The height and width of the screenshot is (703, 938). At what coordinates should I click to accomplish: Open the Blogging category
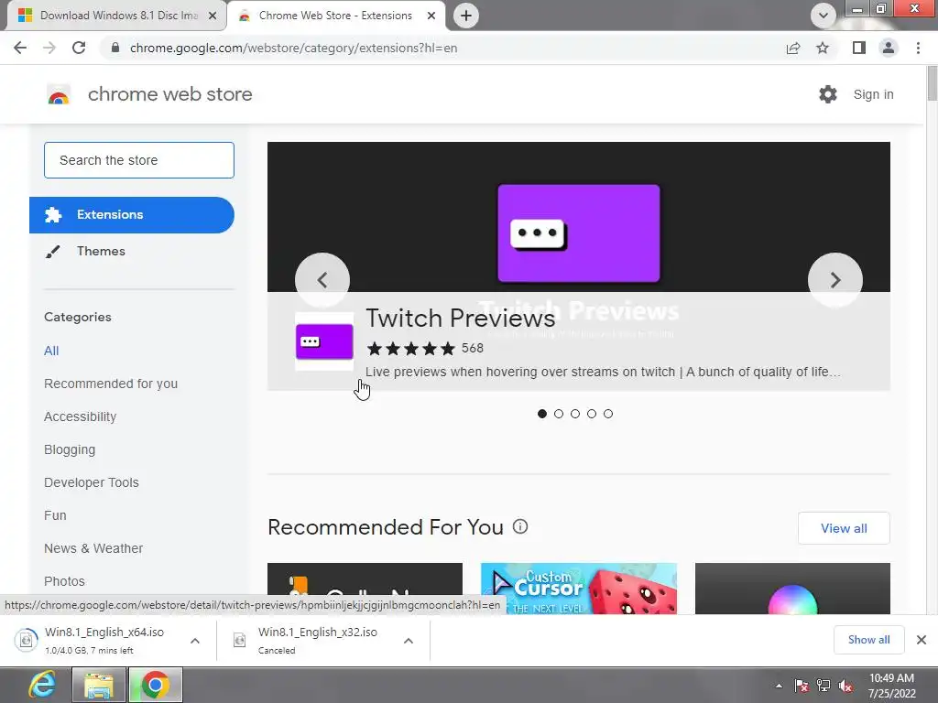[x=70, y=449]
